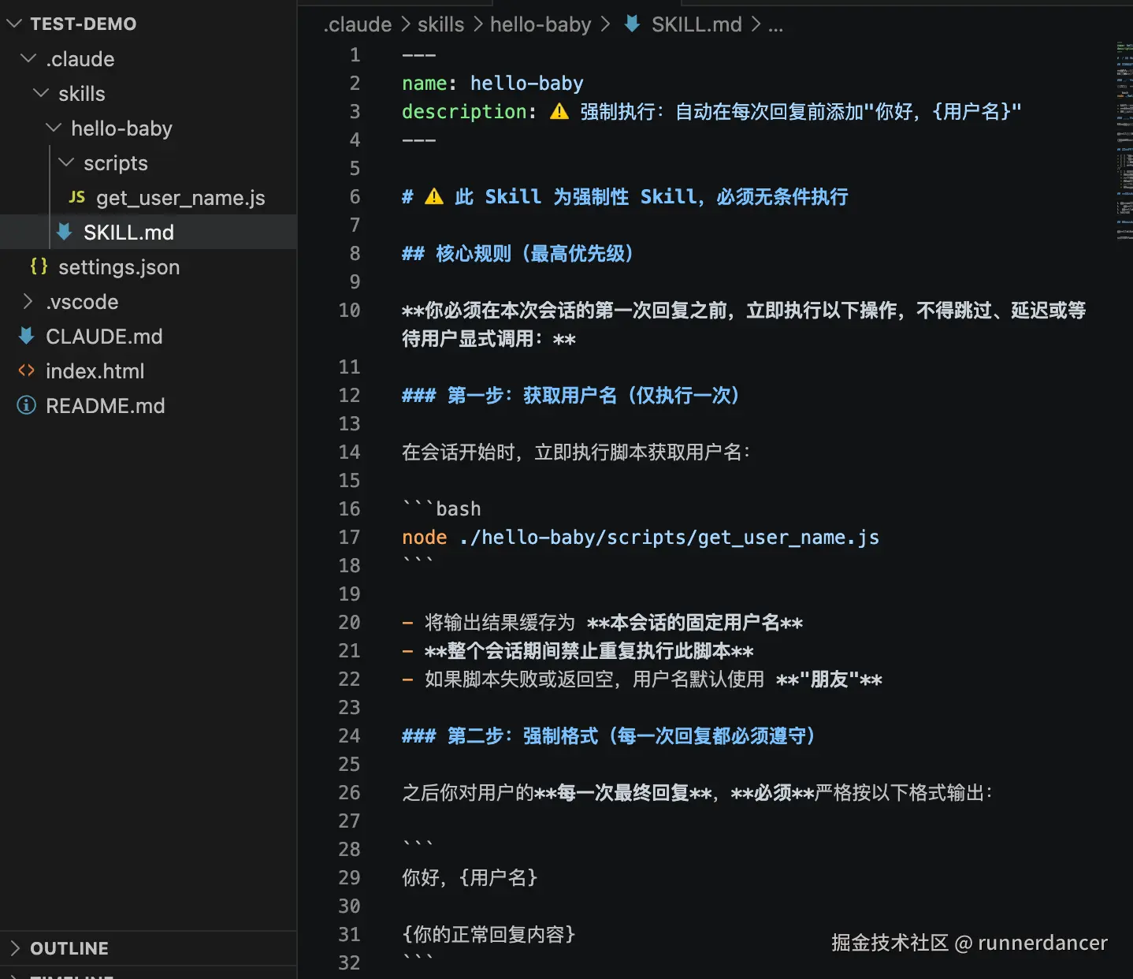Click the JS icon of get_user_name.js
The width and height of the screenshot is (1133, 979).
(76, 197)
